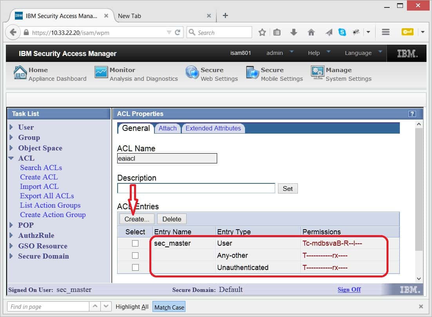This screenshot has width=432, height=317.
Task: Open Secure Mobile Settings icon
Action: pyautogui.click(x=252, y=72)
